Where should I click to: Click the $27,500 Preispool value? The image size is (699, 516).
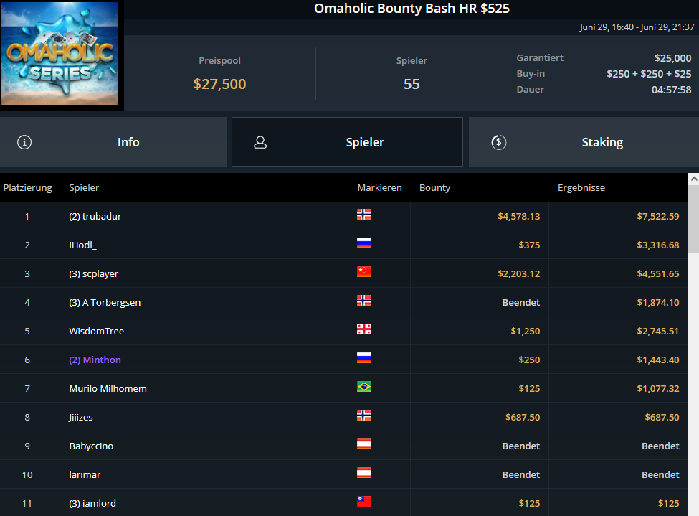coord(220,84)
